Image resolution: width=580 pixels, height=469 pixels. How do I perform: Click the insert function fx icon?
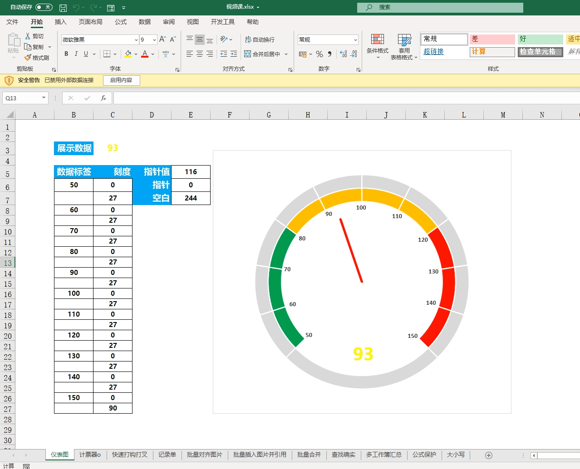(x=103, y=98)
